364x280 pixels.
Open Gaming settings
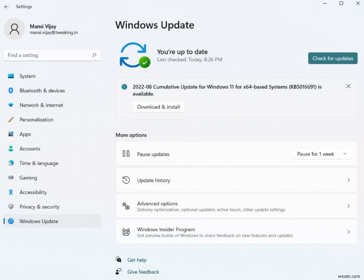10,178
